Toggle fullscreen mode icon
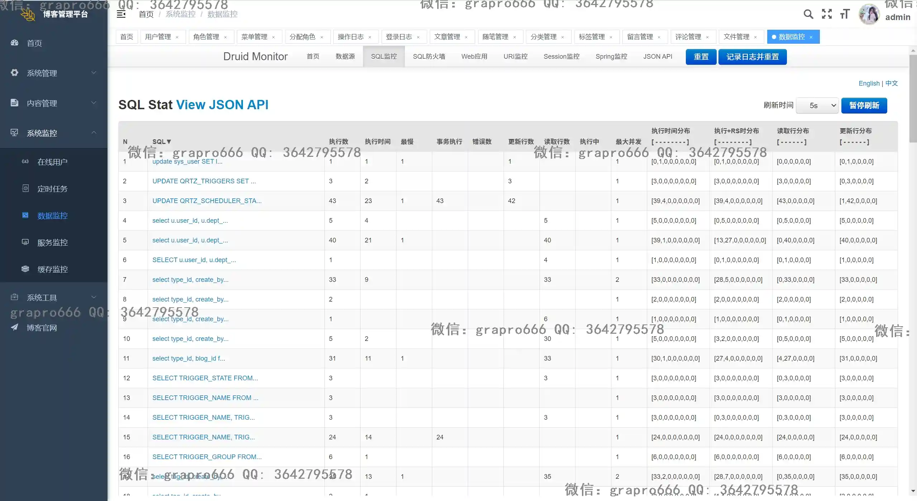The image size is (917, 501). pos(827,14)
